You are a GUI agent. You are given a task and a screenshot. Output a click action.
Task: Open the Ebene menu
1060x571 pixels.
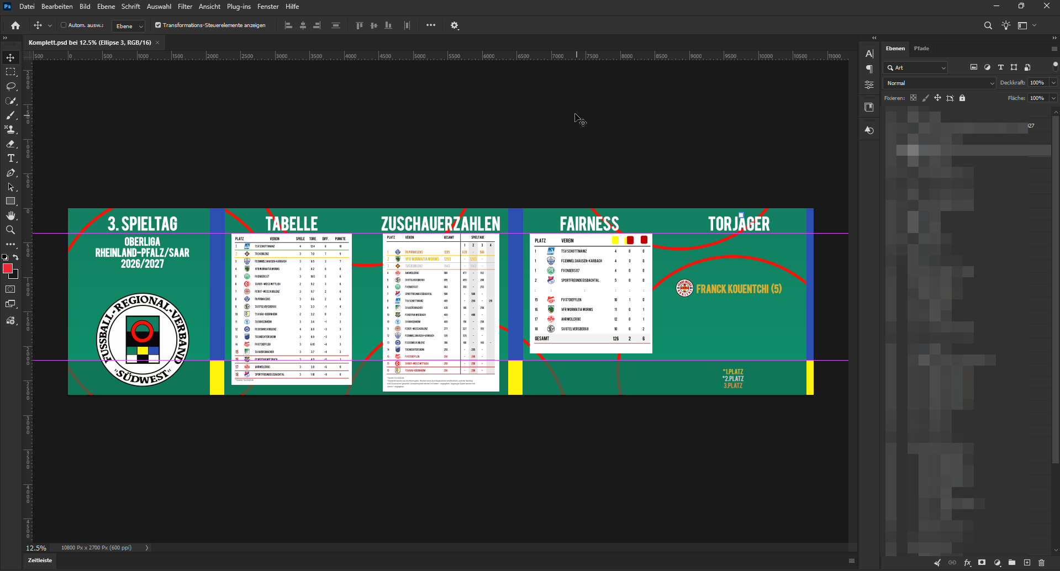(x=106, y=7)
